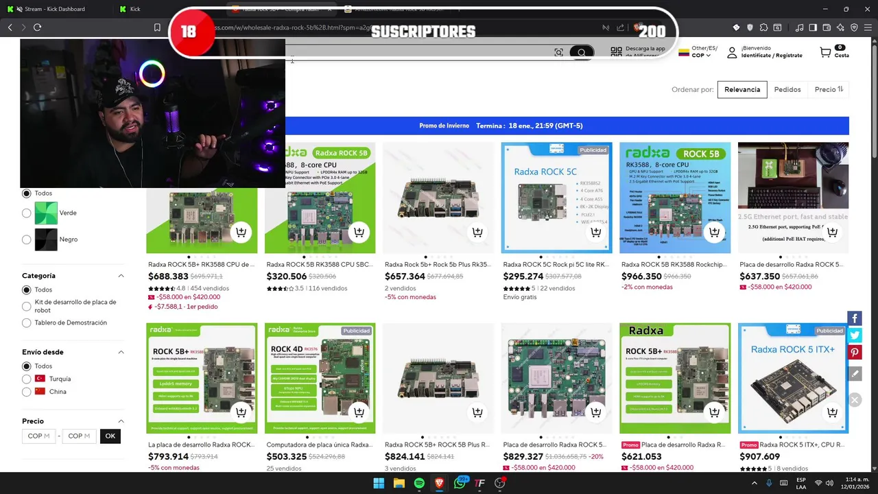Open Identifícate / Regístrate link
This screenshot has height=494, width=878.
click(772, 56)
